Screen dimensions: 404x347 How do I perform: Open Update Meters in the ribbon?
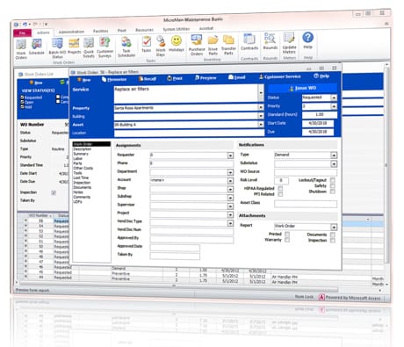point(289,43)
